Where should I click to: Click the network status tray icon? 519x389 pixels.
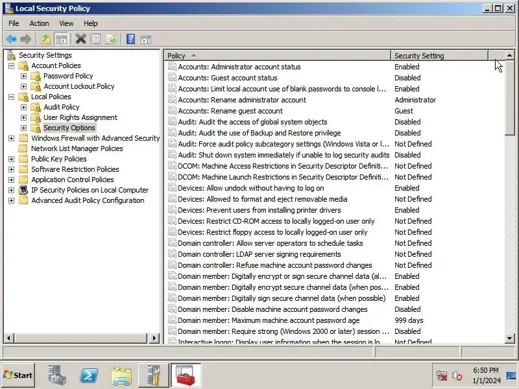coord(442,375)
